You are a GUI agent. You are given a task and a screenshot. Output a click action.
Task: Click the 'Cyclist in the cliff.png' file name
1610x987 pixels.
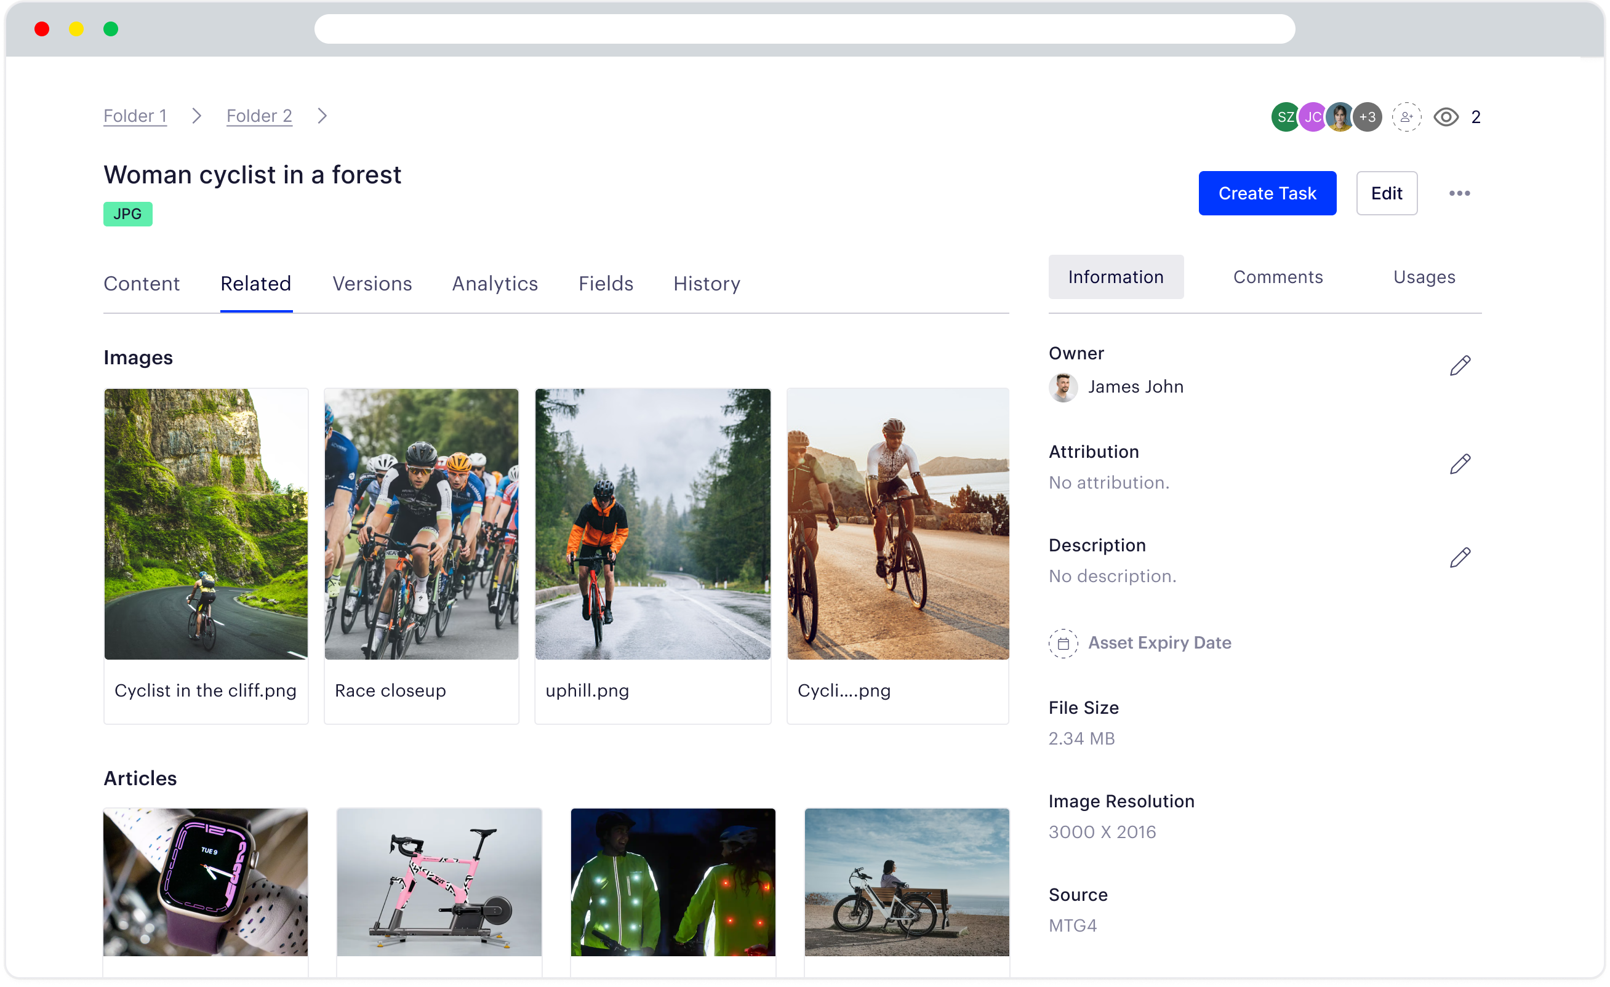206,691
